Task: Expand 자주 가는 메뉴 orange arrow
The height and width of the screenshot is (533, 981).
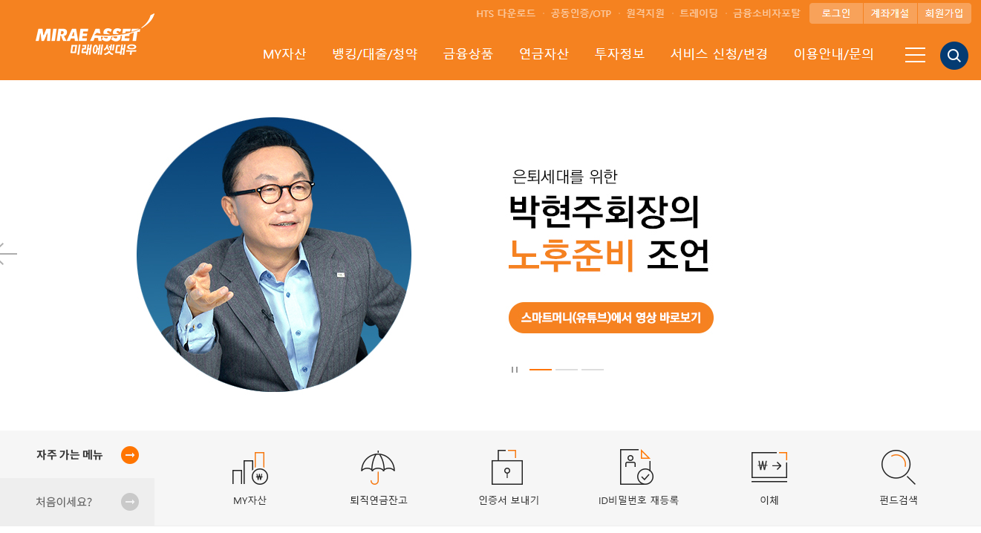Action: point(130,455)
